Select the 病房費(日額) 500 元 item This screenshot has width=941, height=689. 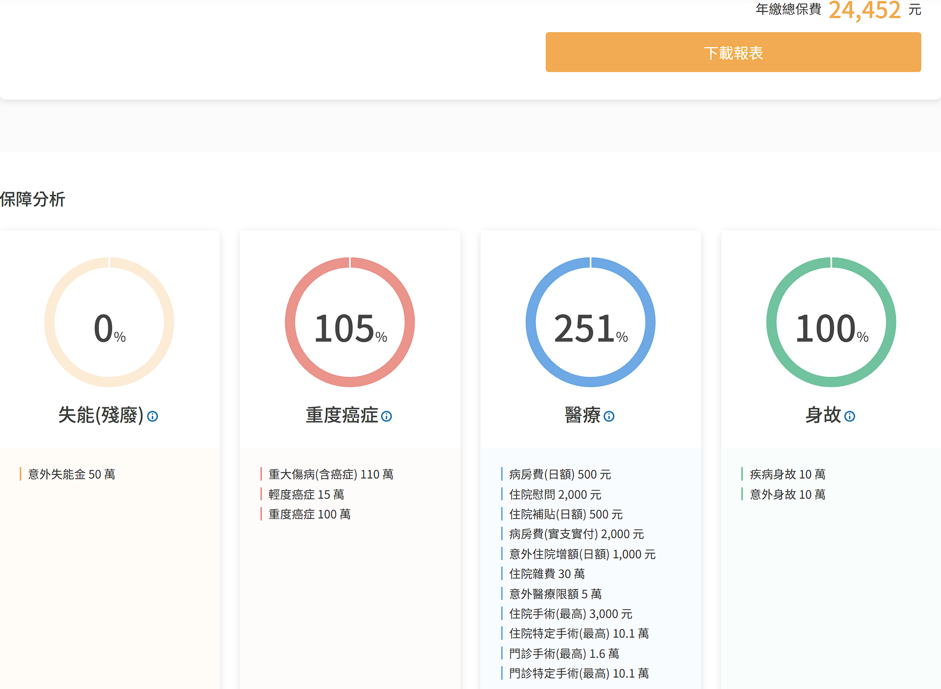point(560,474)
